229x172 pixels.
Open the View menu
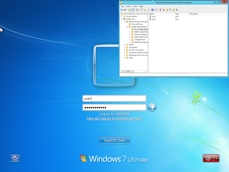[135, 6]
